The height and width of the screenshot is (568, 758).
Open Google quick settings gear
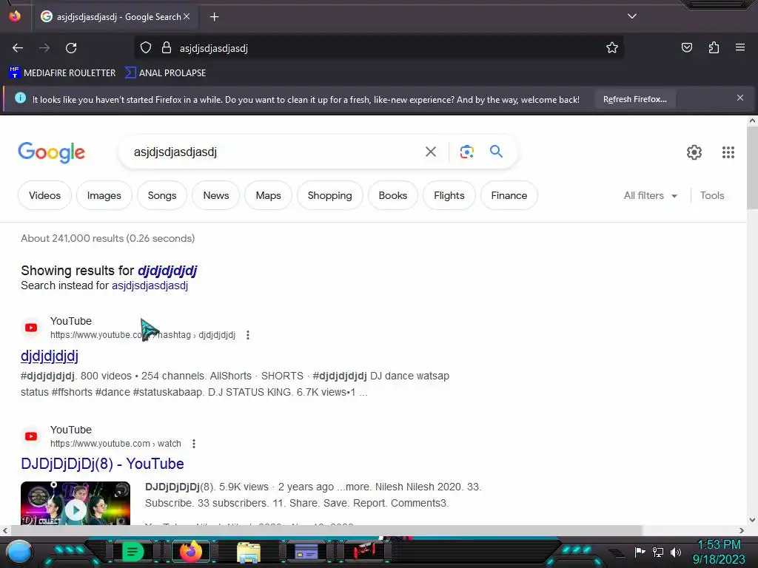(694, 152)
